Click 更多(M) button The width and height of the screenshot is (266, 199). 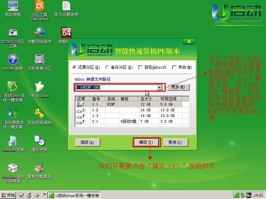[178, 87]
